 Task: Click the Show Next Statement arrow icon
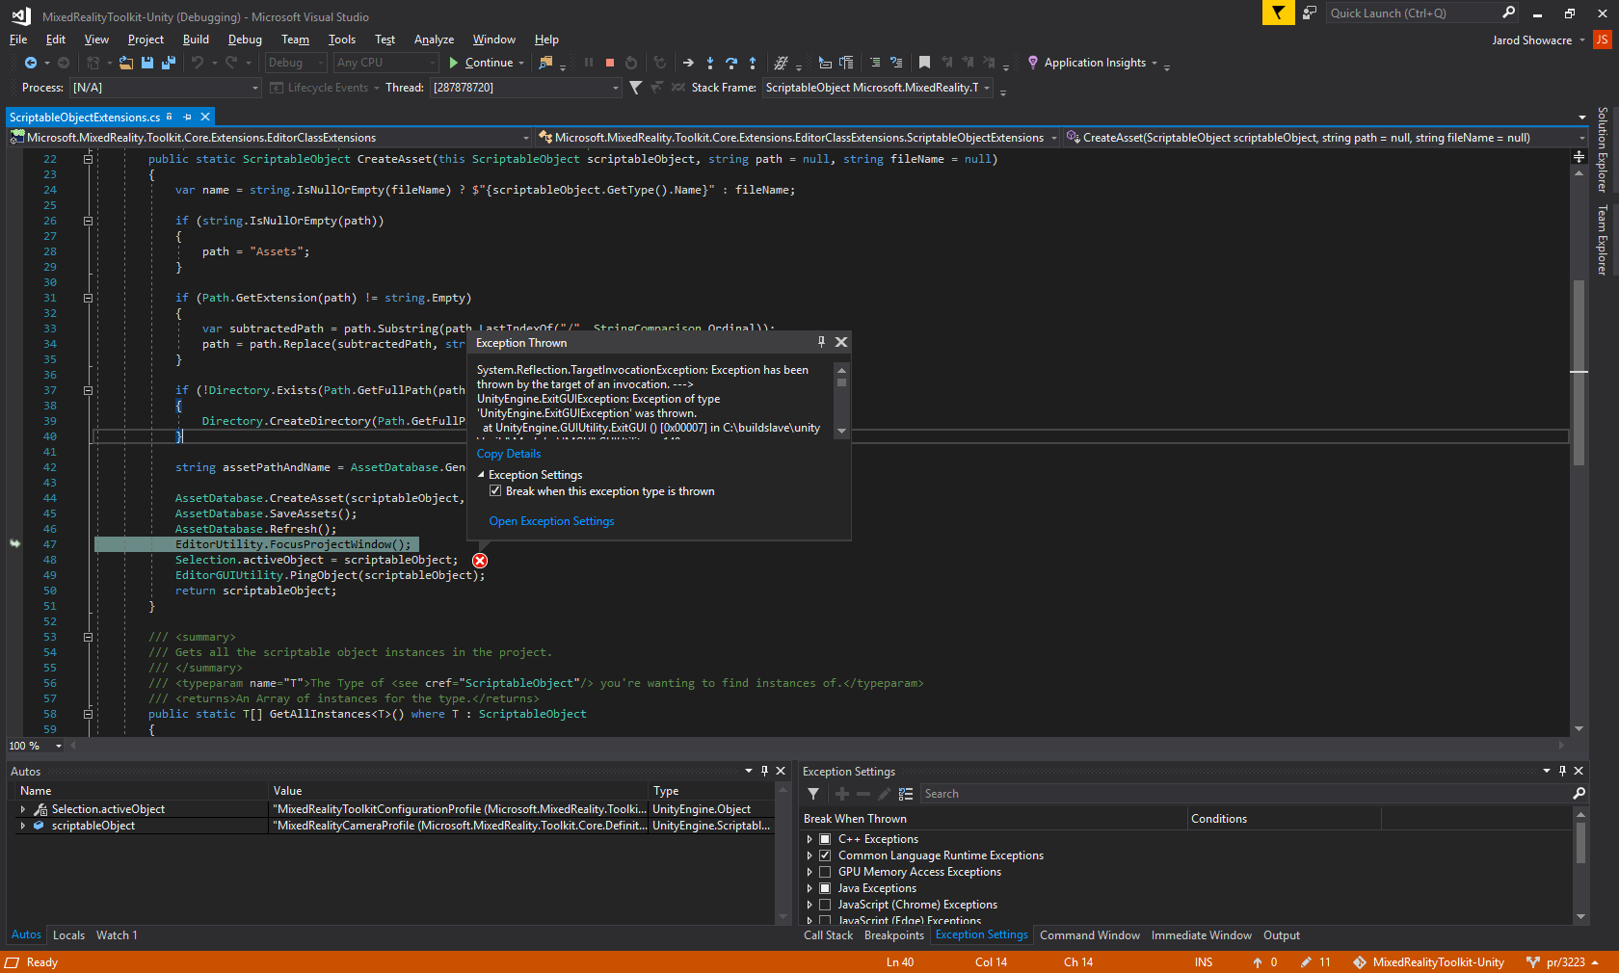[x=687, y=62]
